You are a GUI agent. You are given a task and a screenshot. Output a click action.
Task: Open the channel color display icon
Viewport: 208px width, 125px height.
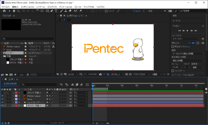pos(108,74)
